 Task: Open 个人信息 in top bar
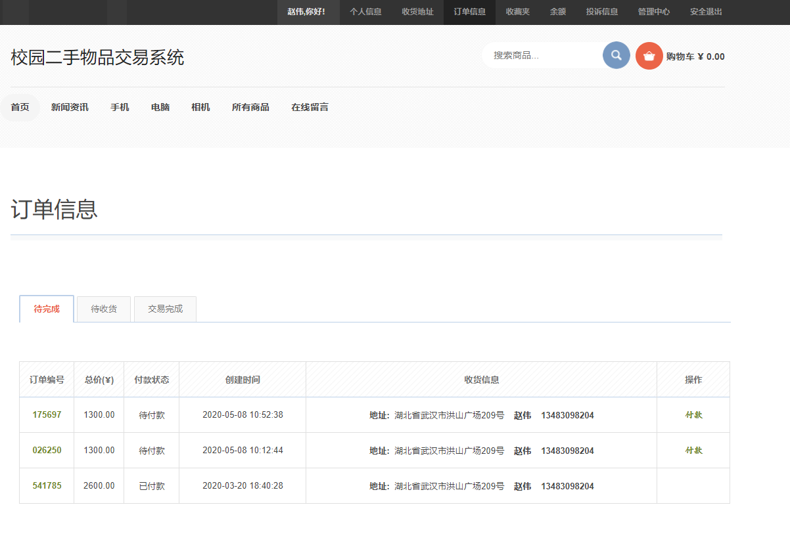pos(365,12)
